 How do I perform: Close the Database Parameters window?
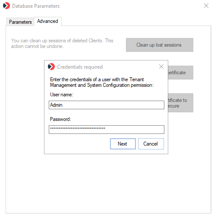tap(206, 6)
